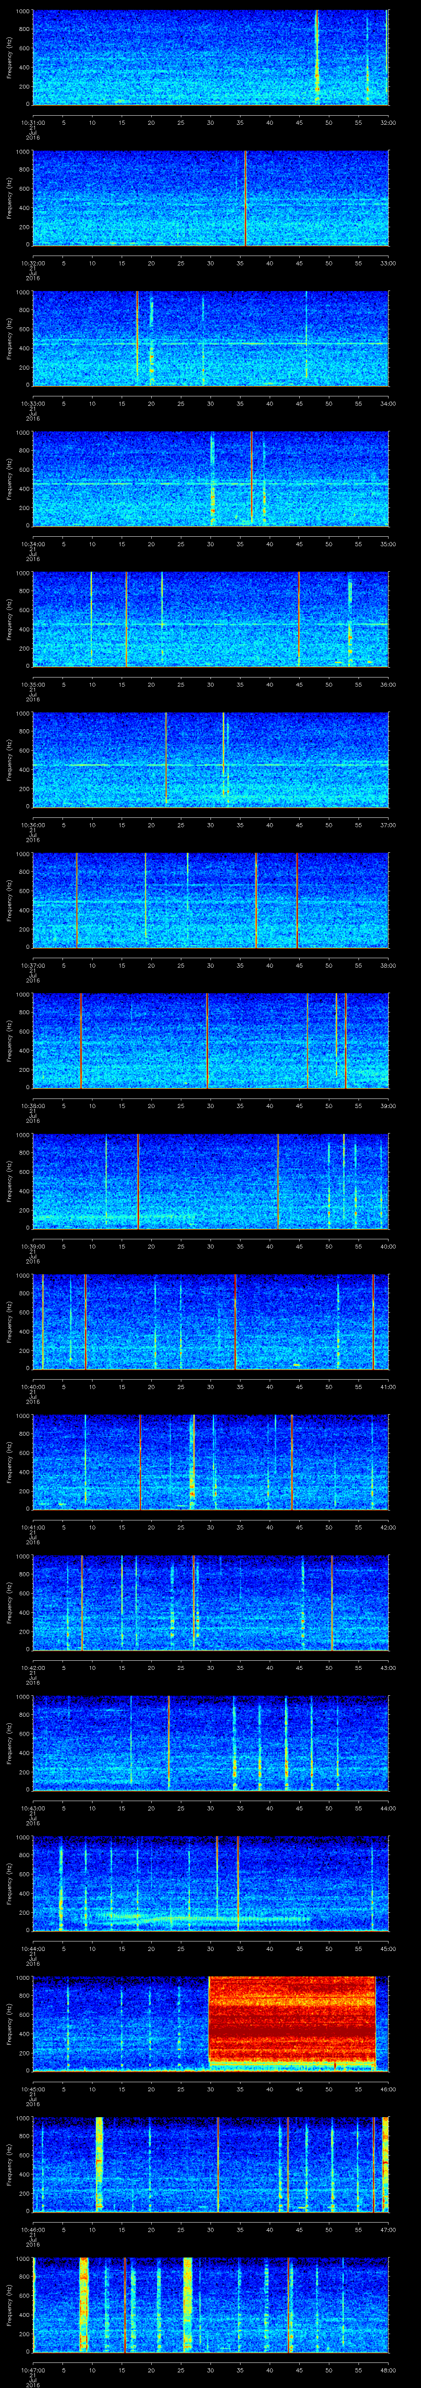
Task: Choose the spectrogram panel beginning at 10:46:00
Action: click(210, 2165)
